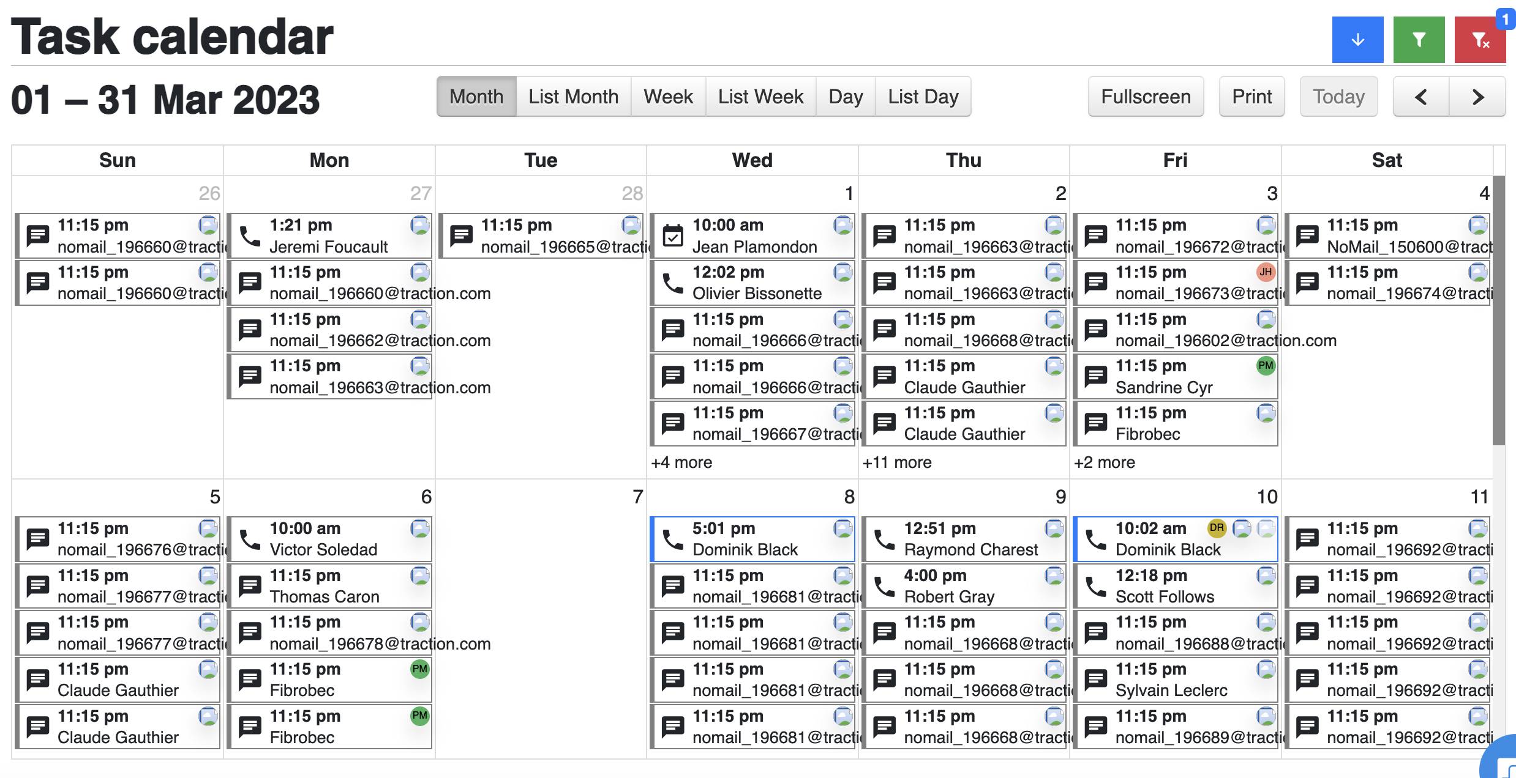The image size is (1516, 778).
Task: Click phone icon of Jeremi Foucault task
Action: click(x=250, y=236)
